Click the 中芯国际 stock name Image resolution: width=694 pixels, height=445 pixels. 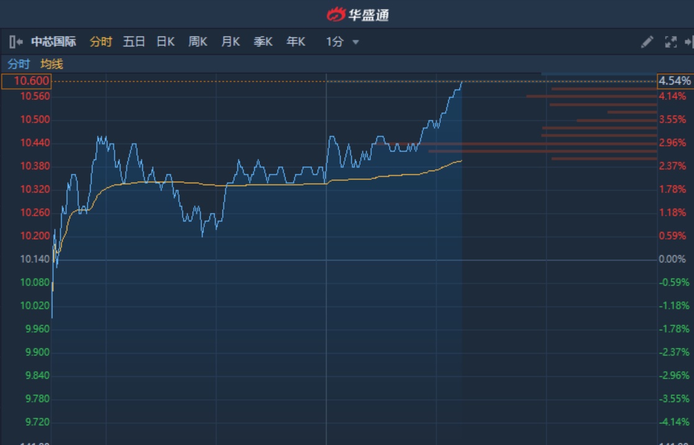53,42
